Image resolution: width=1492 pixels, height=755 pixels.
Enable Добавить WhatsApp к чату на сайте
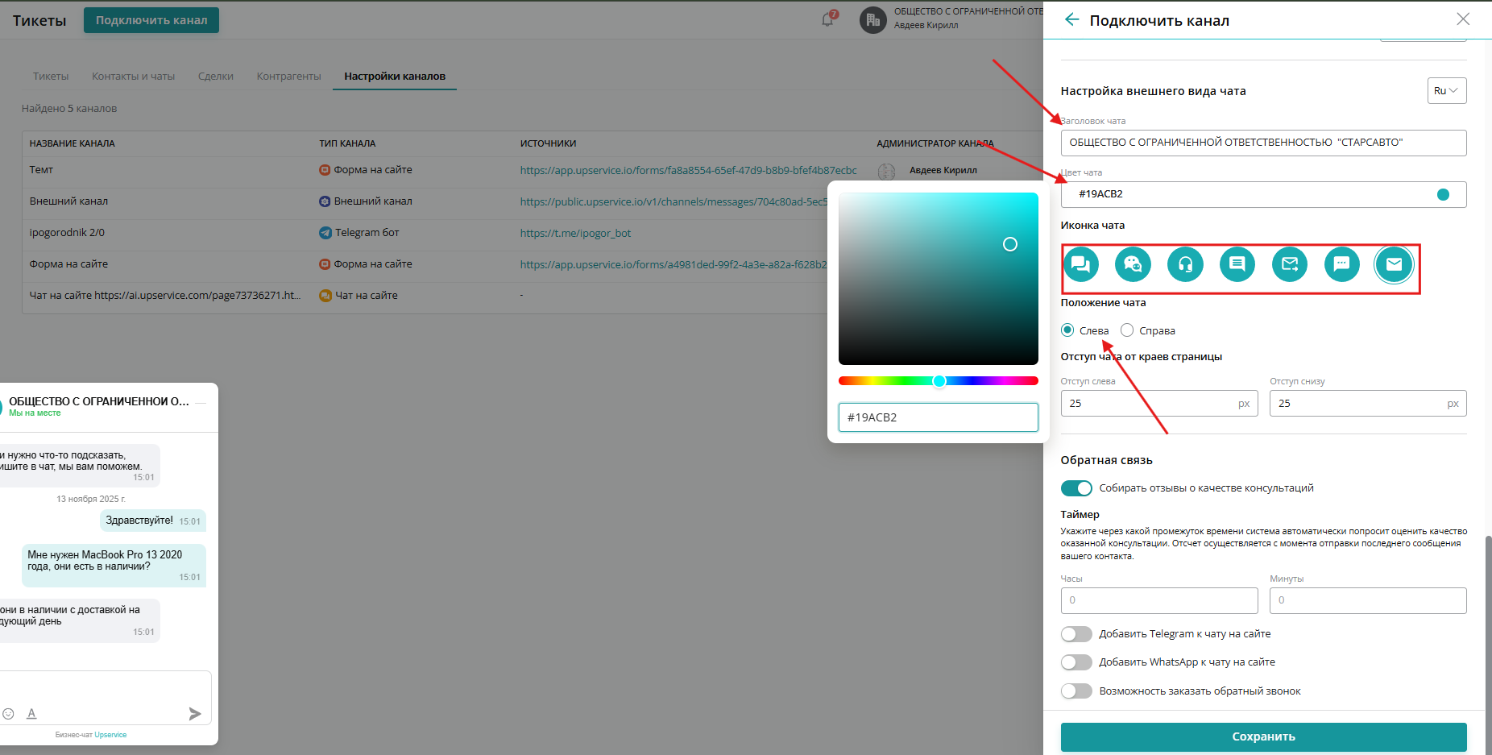[1076, 662]
